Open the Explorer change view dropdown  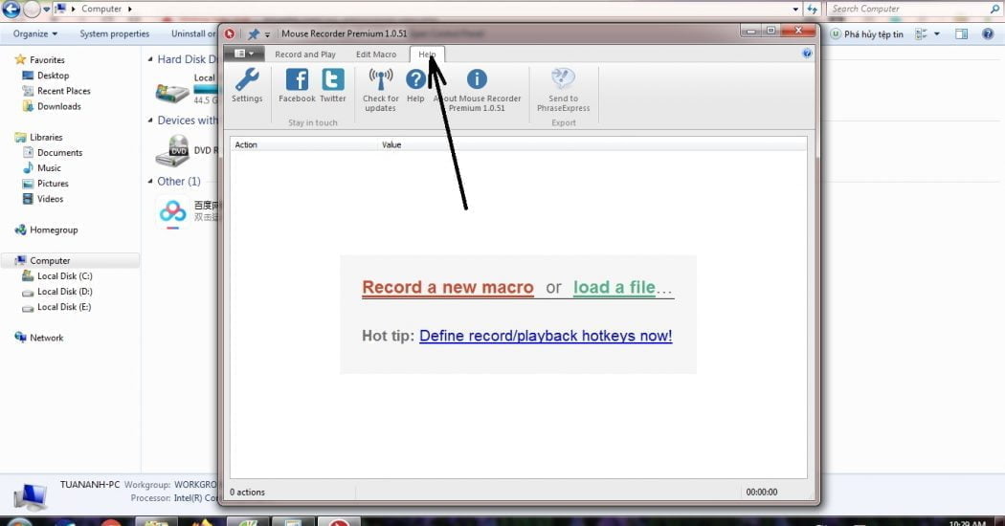937,34
